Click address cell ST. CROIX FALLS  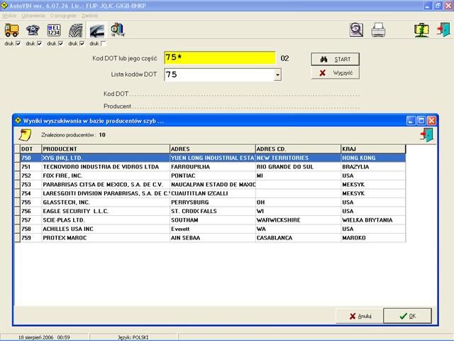(x=213, y=211)
